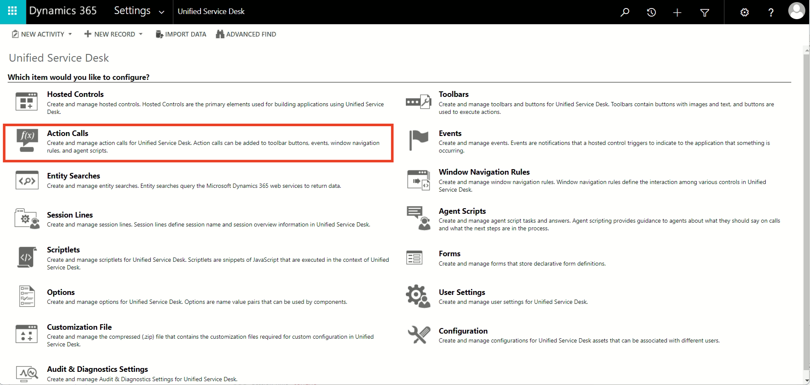Click the scrollbar down arrow

[806, 381]
